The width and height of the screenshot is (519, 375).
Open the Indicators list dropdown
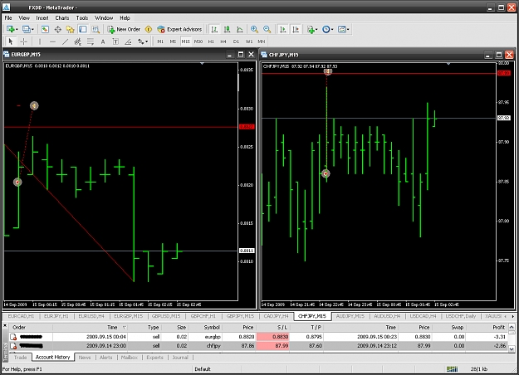(311, 29)
